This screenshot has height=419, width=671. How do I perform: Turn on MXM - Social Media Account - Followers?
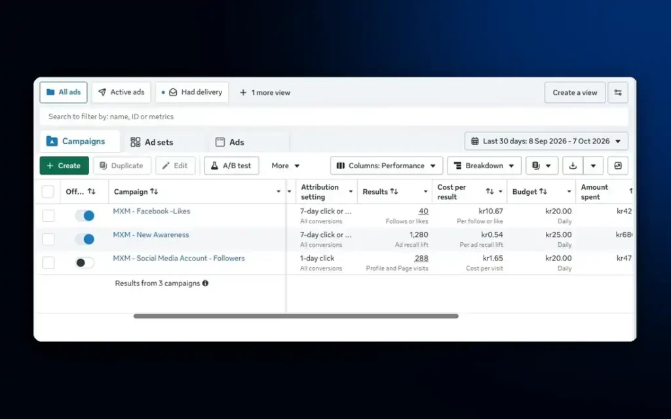point(85,263)
